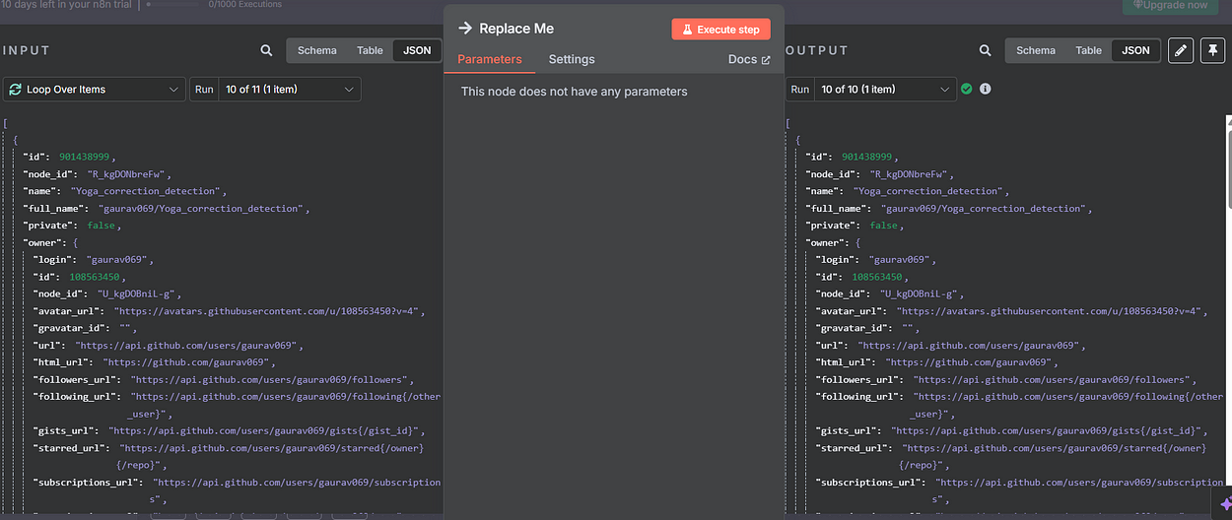The image size is (1232, 520).
Task: Switch INPUT view to JSON
Action: click(x=417, y=50)
